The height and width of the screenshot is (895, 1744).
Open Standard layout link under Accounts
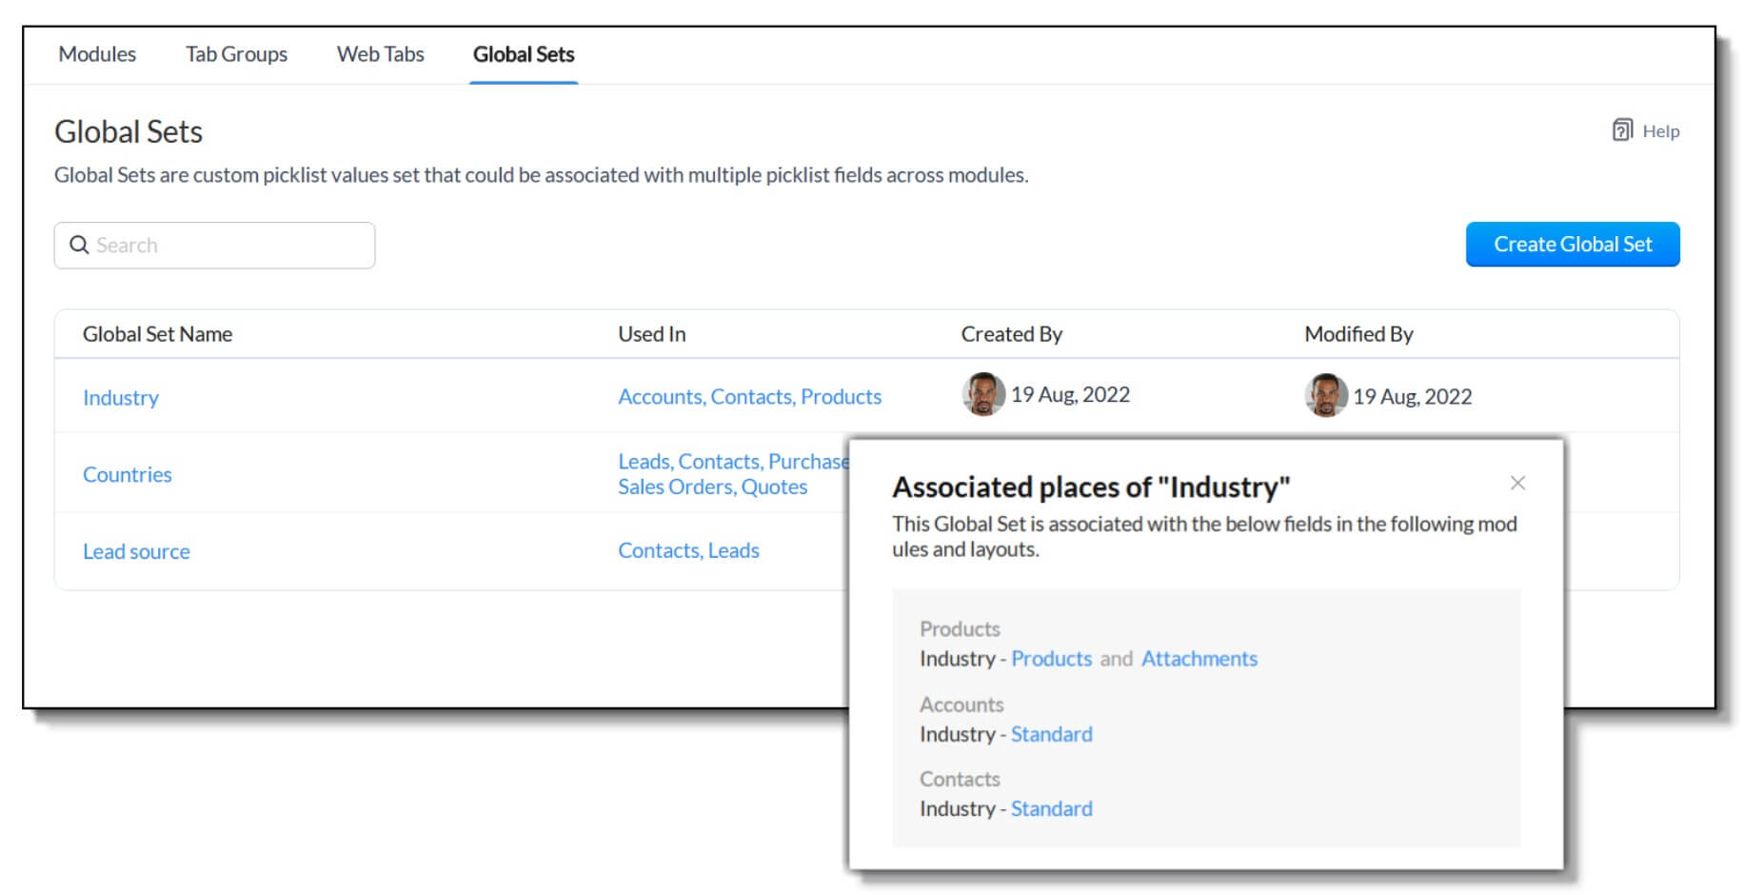(1051, 734)
